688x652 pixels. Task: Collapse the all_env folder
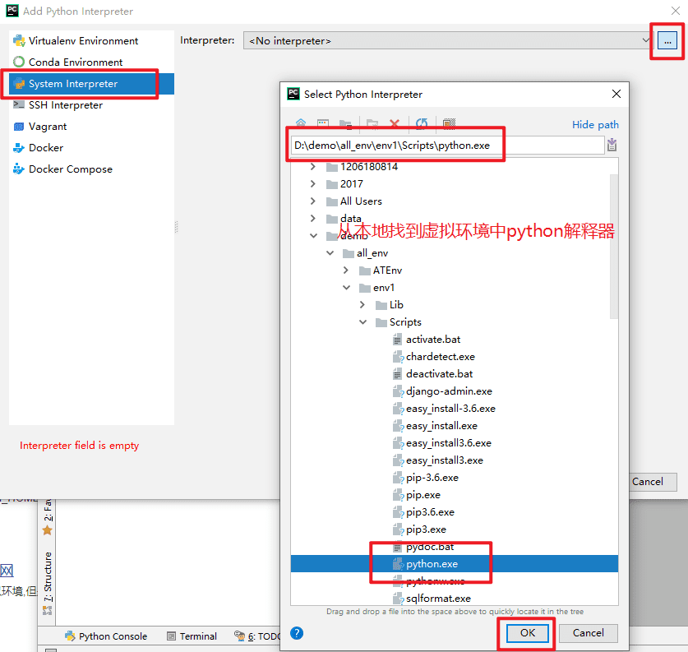coord(330,253)
